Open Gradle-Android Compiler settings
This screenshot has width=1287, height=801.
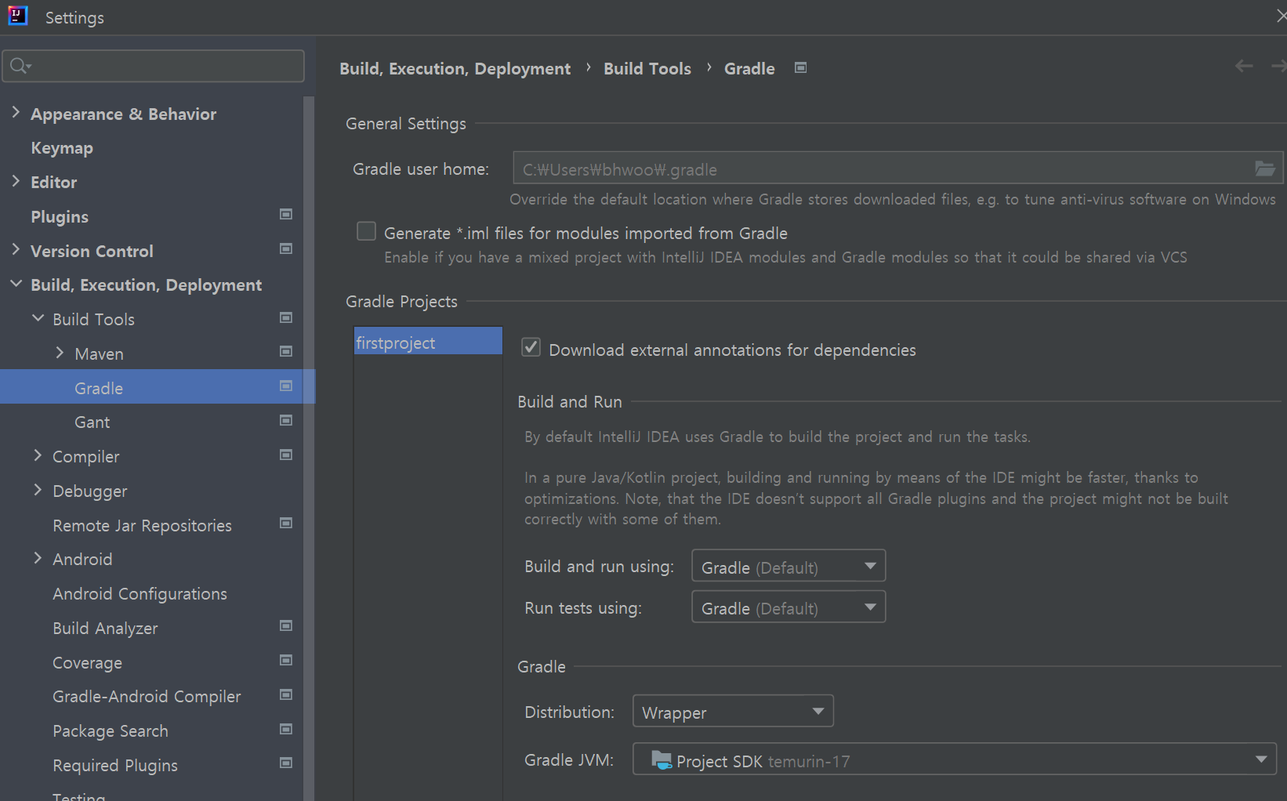[x=147, y=696]
